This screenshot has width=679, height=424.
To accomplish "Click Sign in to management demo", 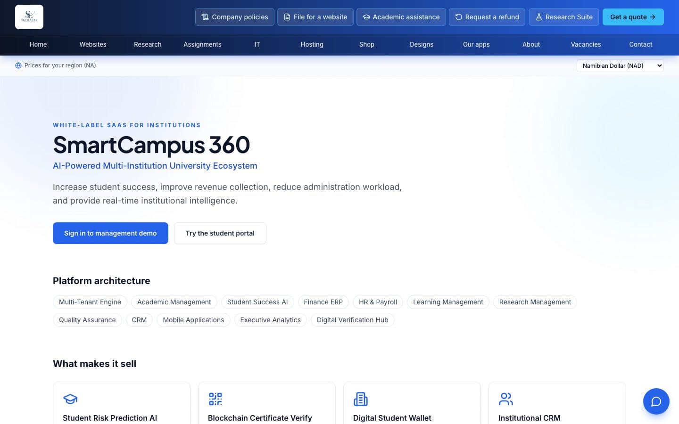I will point(110,233).
